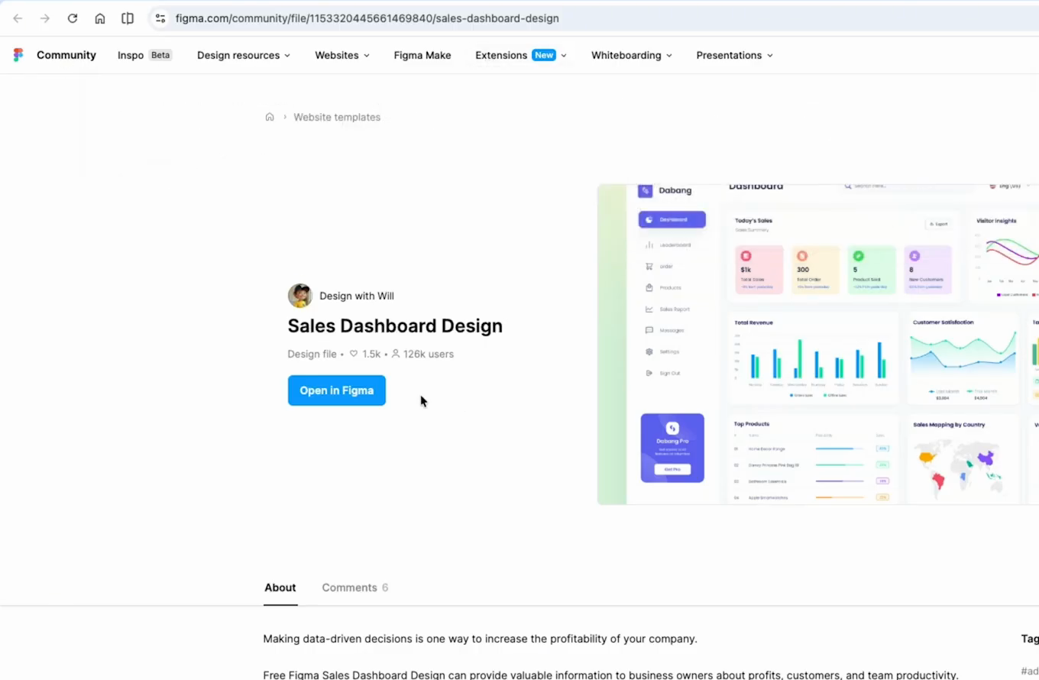The height and width of the screenshot is (680, 1039).
Task: Click the browser forward arrow
Action: (x=45, y=18)
